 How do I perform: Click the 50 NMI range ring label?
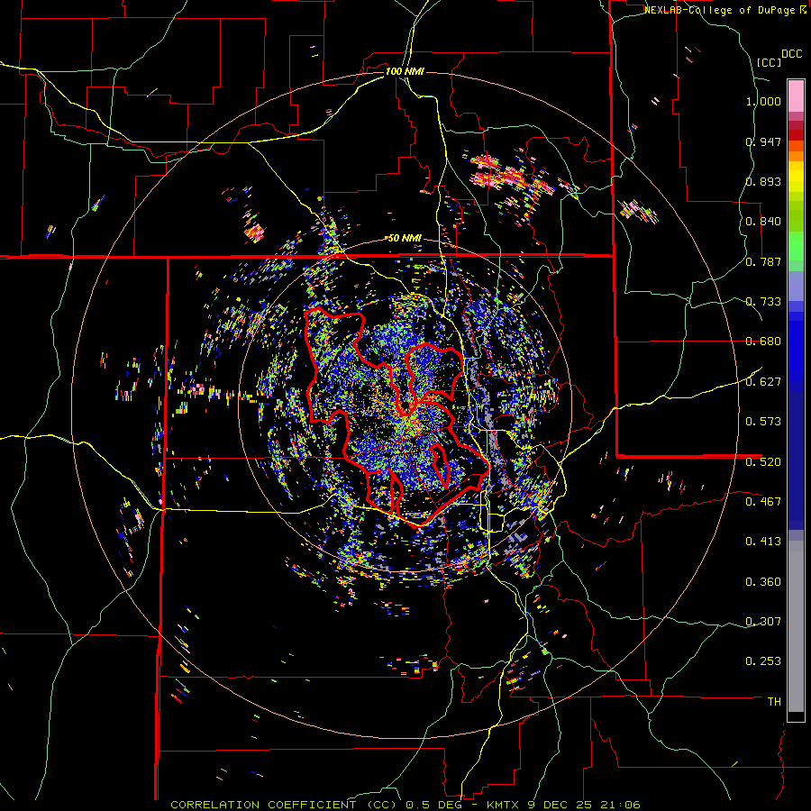pos(405,238)
